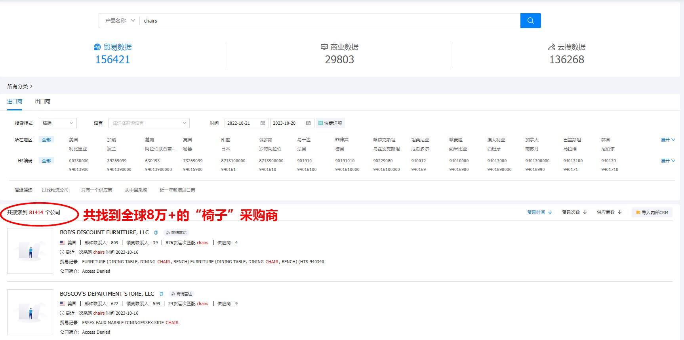The image size is (684, 340).
Task: Click 商情雷达 tag for BOSCOV'S DEPARTMENT STORE
Action: click(181, 294)
